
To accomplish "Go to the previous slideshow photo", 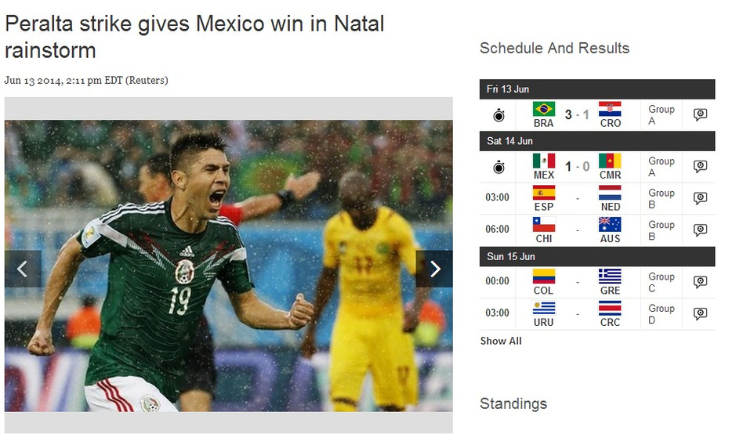I will [23, 269].
